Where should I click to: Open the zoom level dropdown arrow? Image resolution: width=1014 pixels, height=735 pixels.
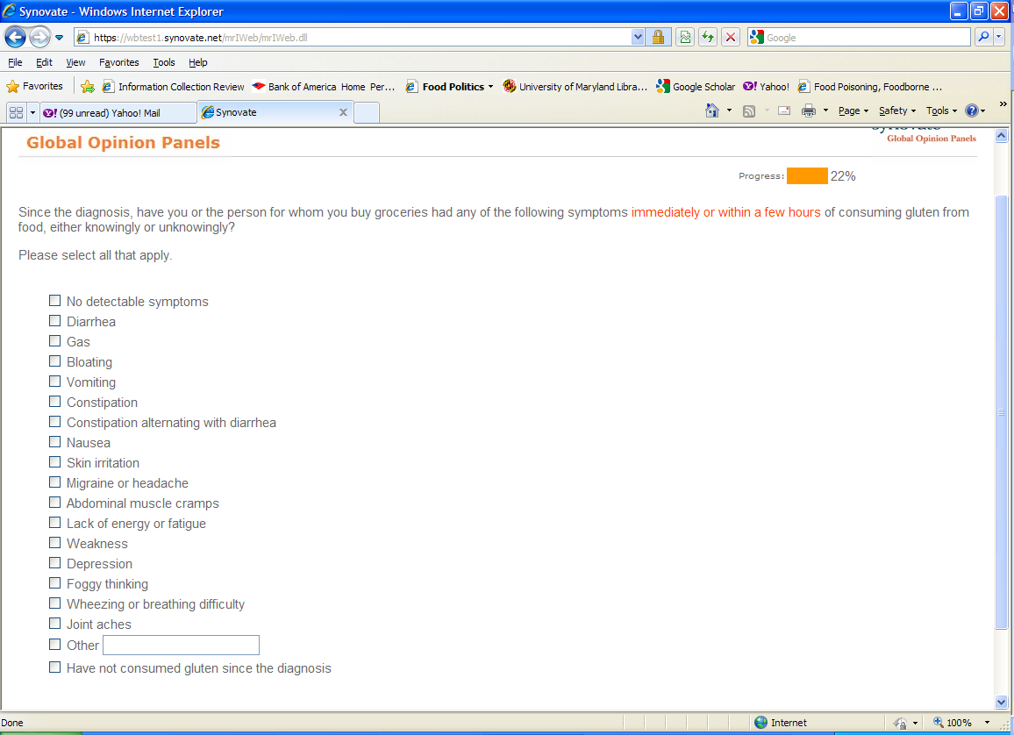[x=987, y=723]
